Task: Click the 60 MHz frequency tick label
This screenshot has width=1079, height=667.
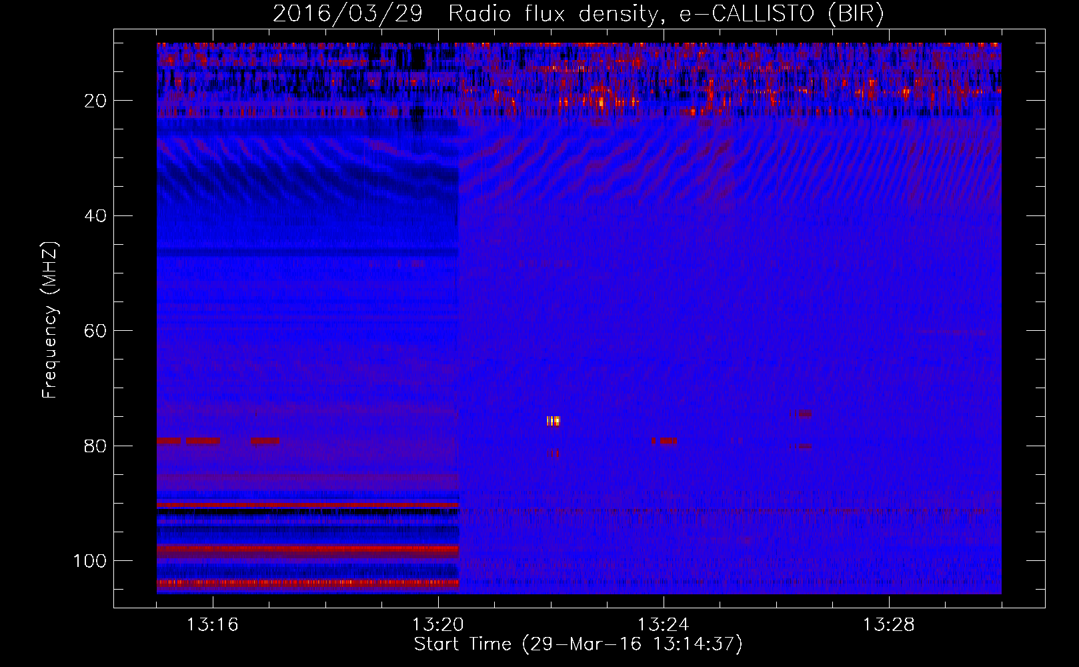Action: pos(96,331)
